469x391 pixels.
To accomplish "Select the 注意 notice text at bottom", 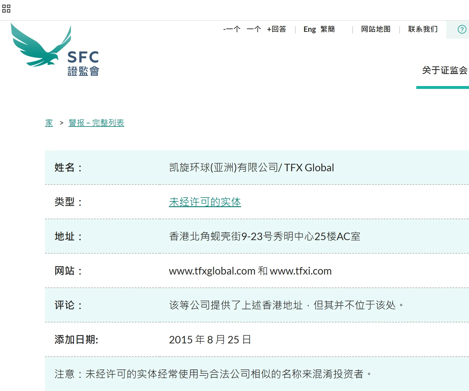I will click(x=213, y=374).
